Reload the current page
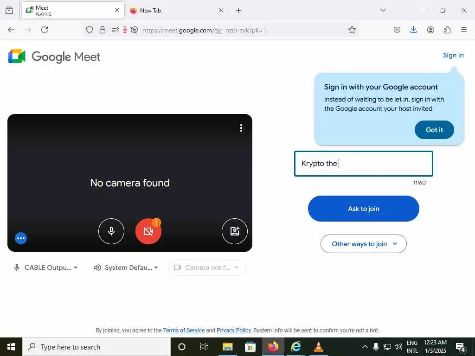Screen dimensions: 475x356 (x=45, y=30)
